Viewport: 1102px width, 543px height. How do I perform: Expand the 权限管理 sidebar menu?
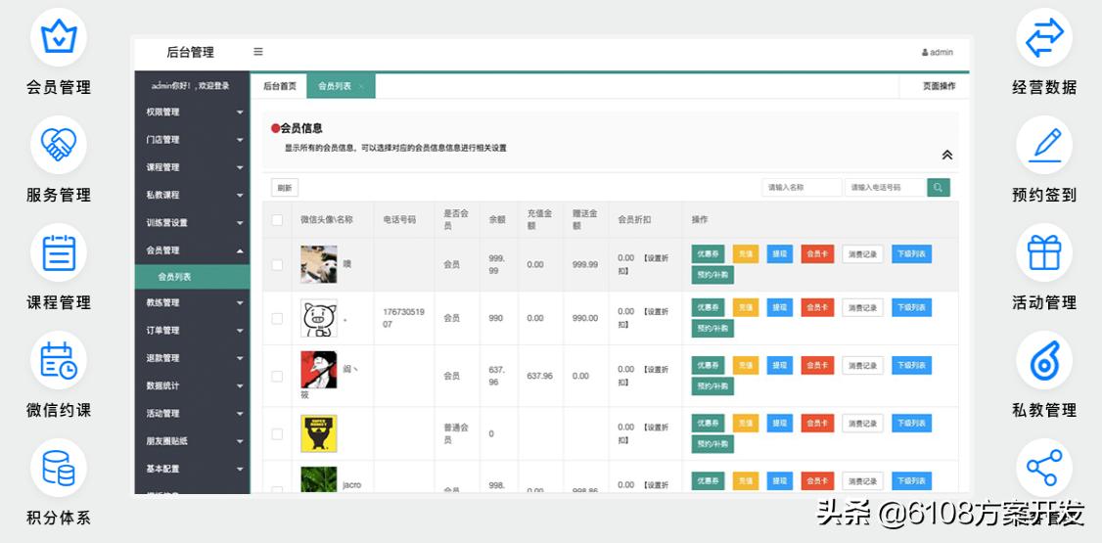tap(192, 113)
